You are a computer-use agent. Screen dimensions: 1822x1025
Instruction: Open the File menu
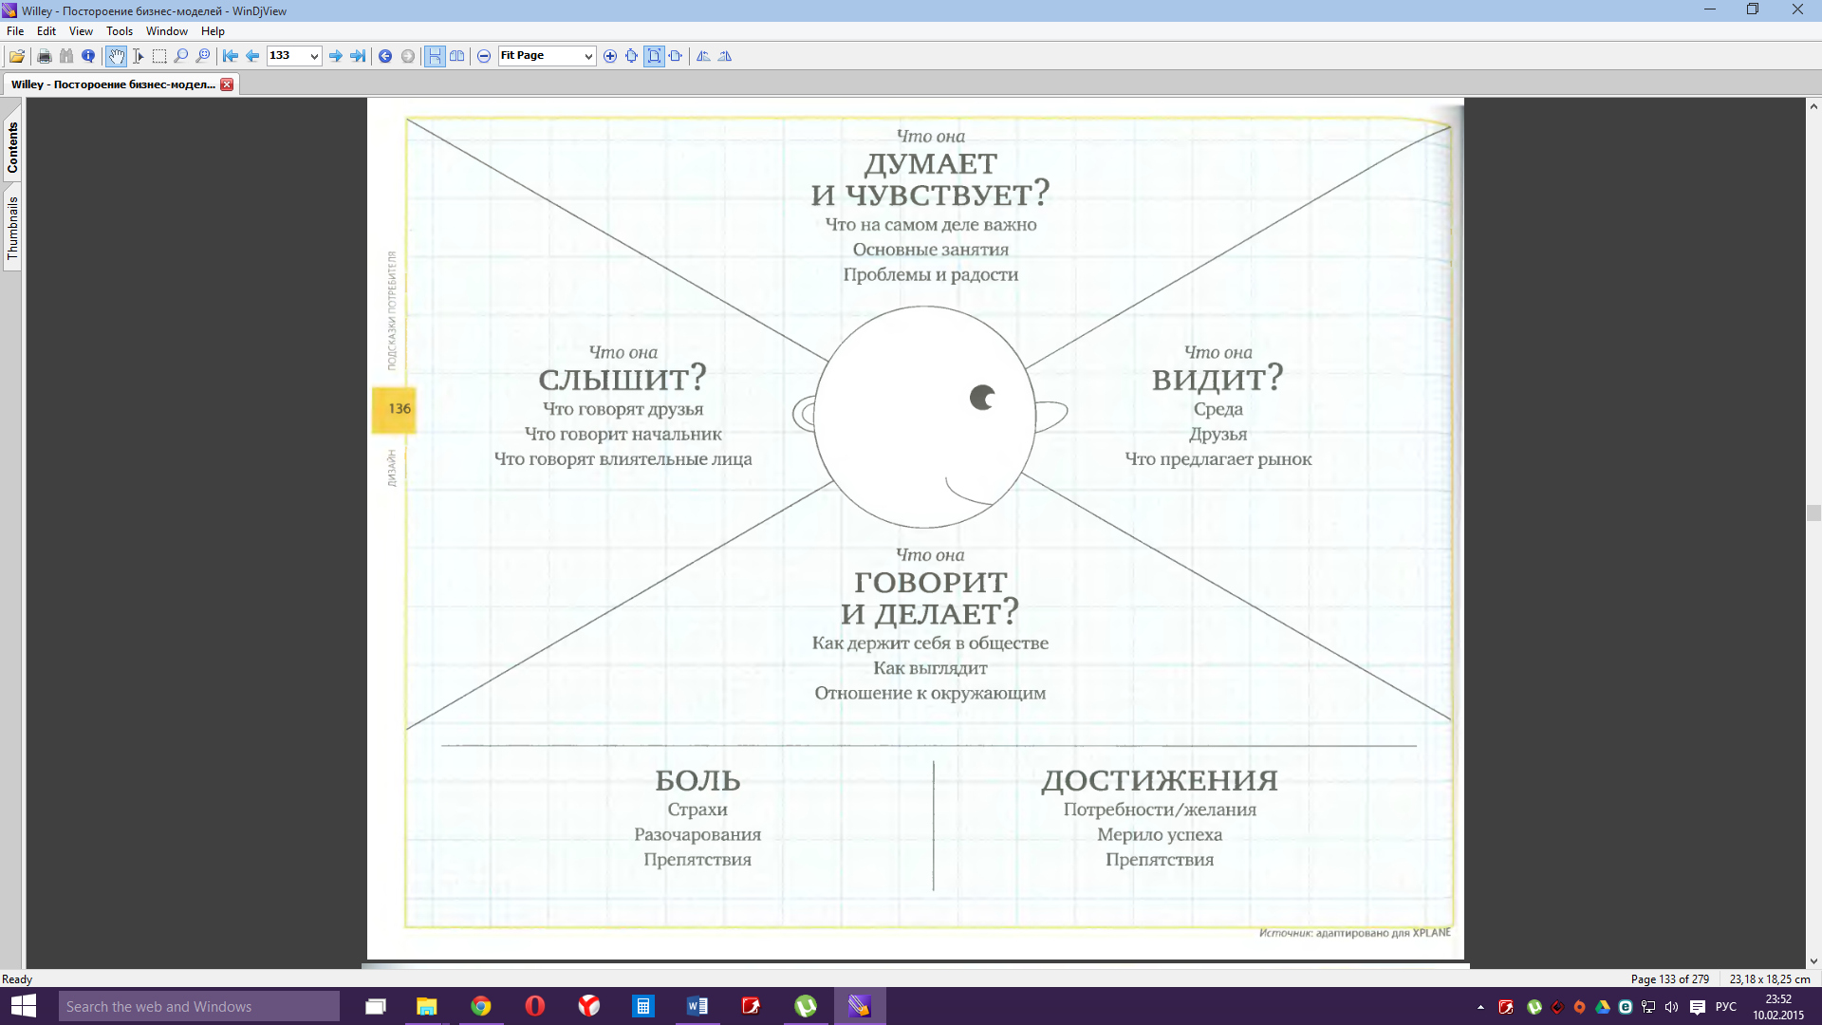click(15, 31)
